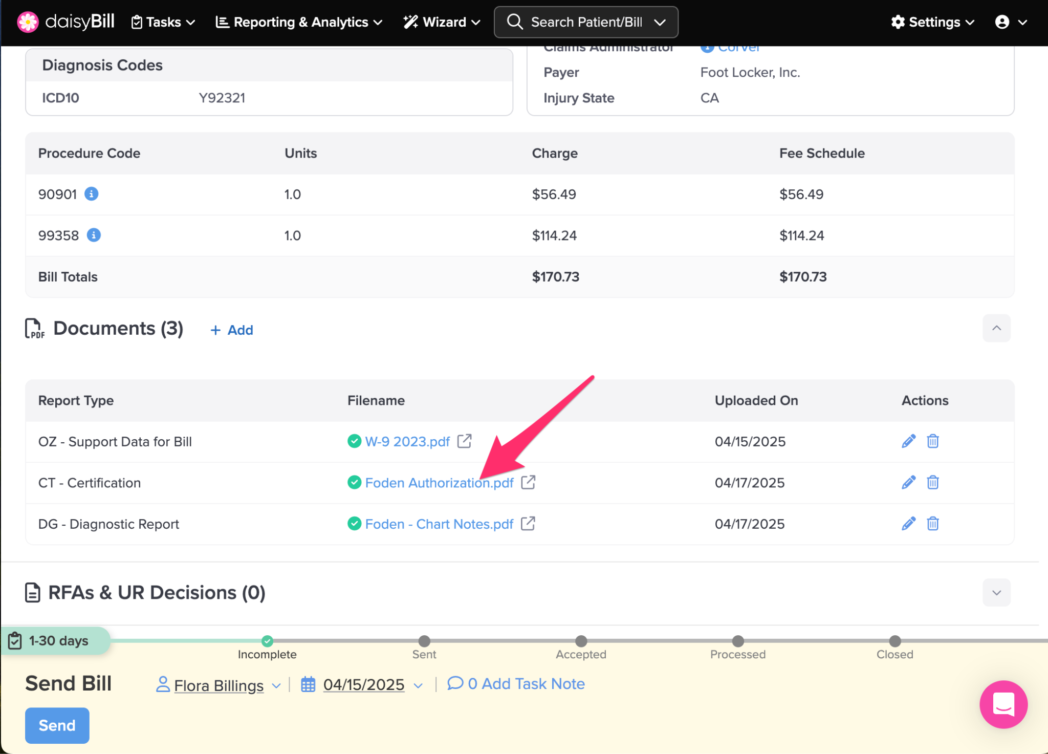Screen dimensions: 1048x754
Task: Open Foden - Chart Notes.pdf externally icon
Action: click(528, 524)
